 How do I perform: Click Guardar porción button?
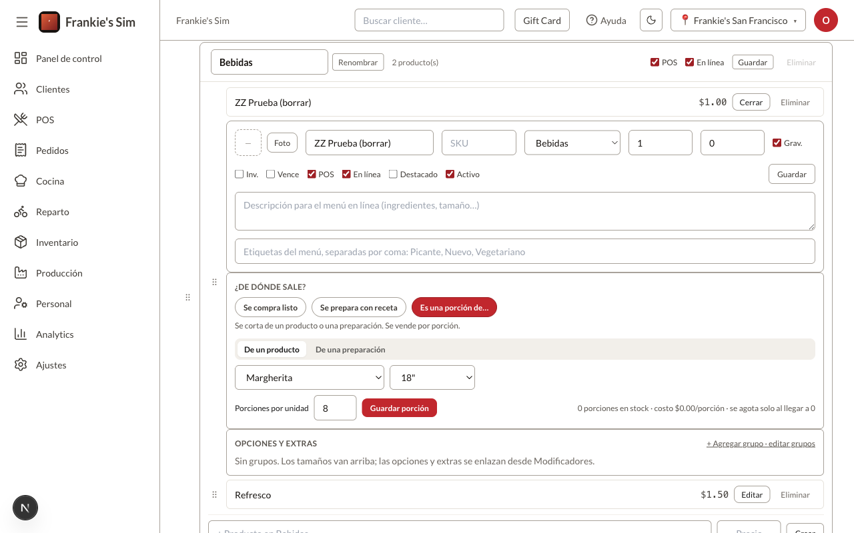400,408
